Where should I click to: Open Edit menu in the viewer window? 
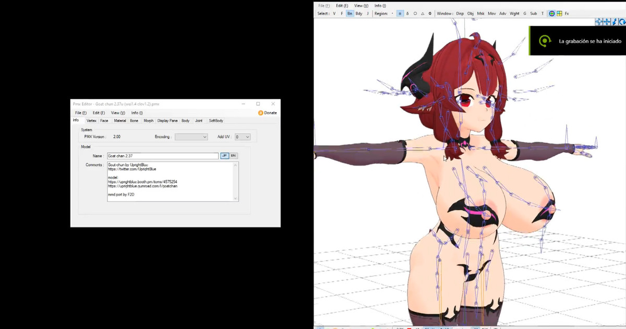342,6
